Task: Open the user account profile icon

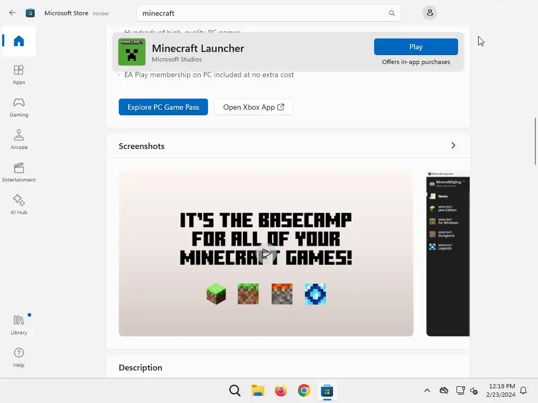Action: [430, 13]
